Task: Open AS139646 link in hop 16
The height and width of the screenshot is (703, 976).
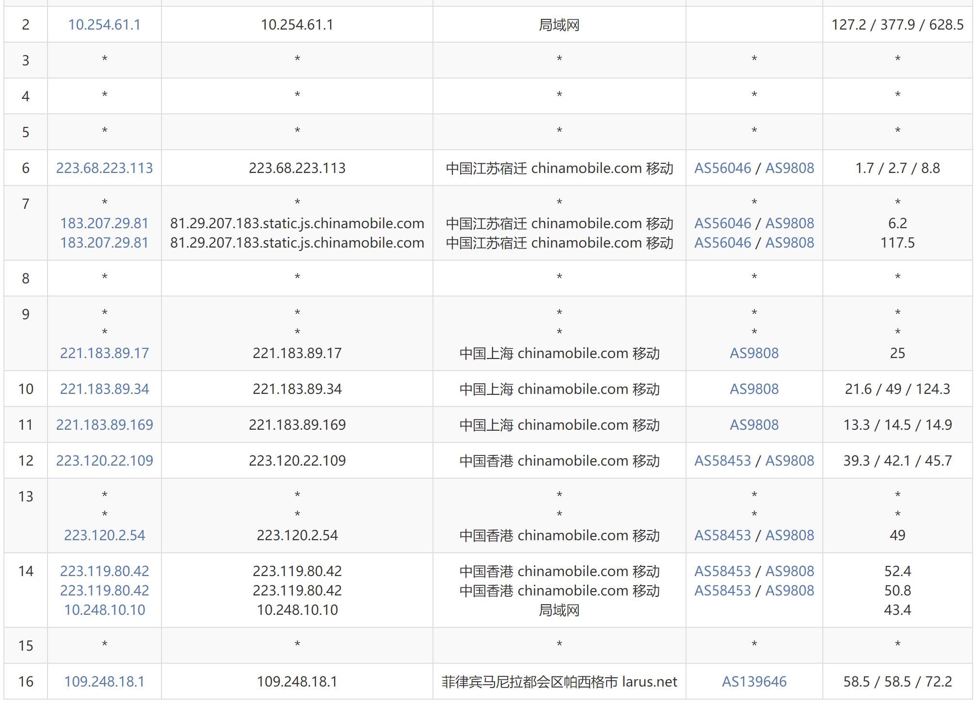Action: pyautogui.click(x=754, y=682)
